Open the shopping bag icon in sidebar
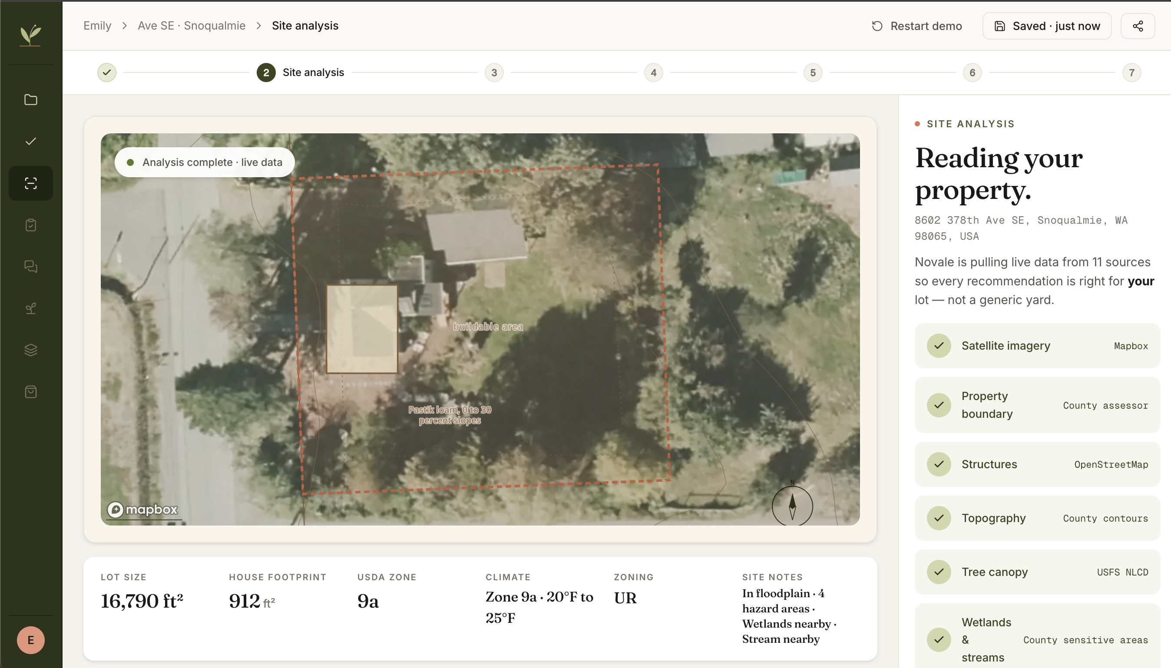1171x668 pixels. (x=31, y=392)
